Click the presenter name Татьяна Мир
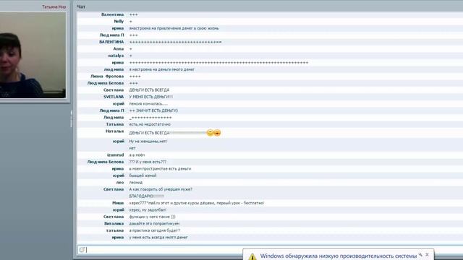Screen dimensions: 463x260 [54, 6]
